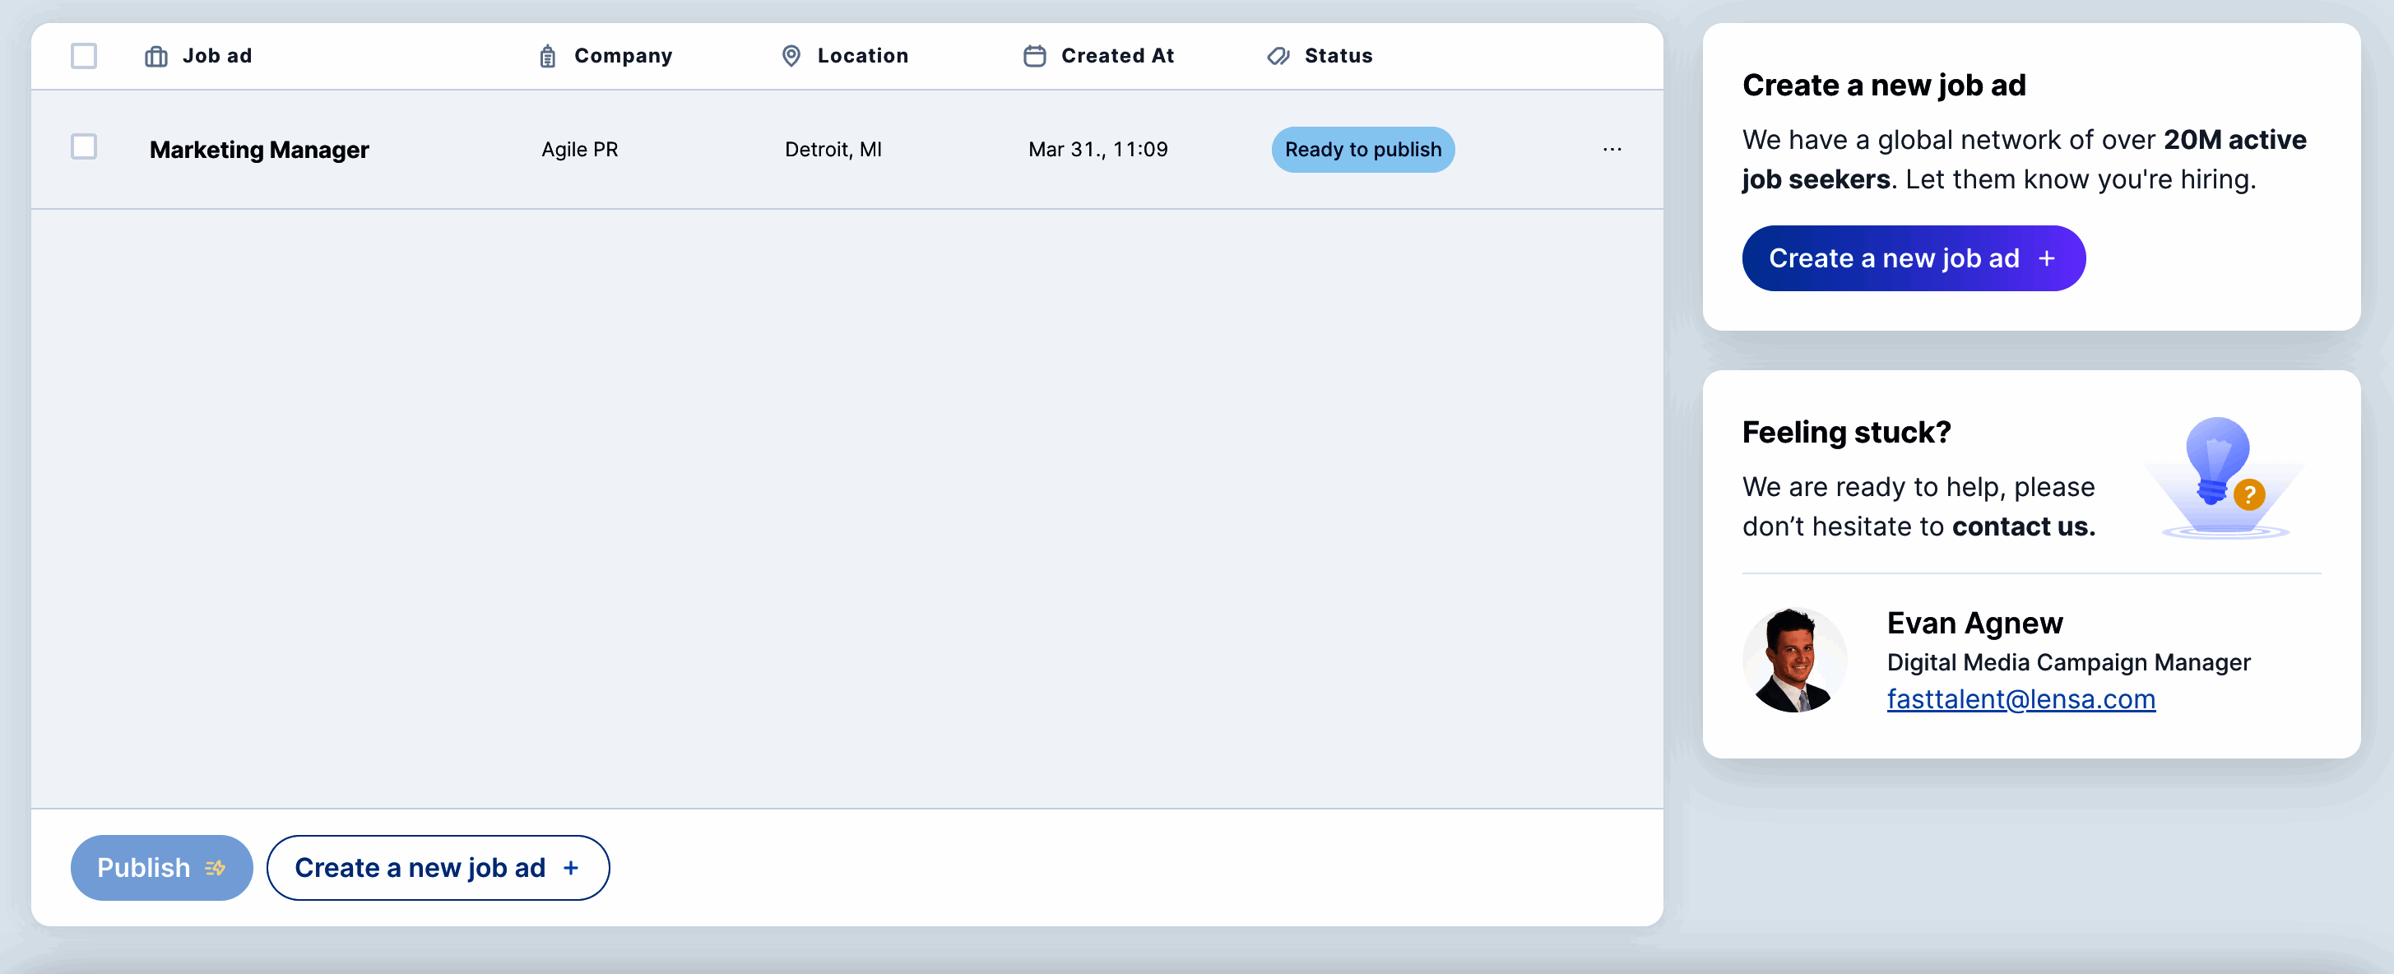Click the tag icon next to Status
This screenshot has width=2394, height=974.
1278,57
